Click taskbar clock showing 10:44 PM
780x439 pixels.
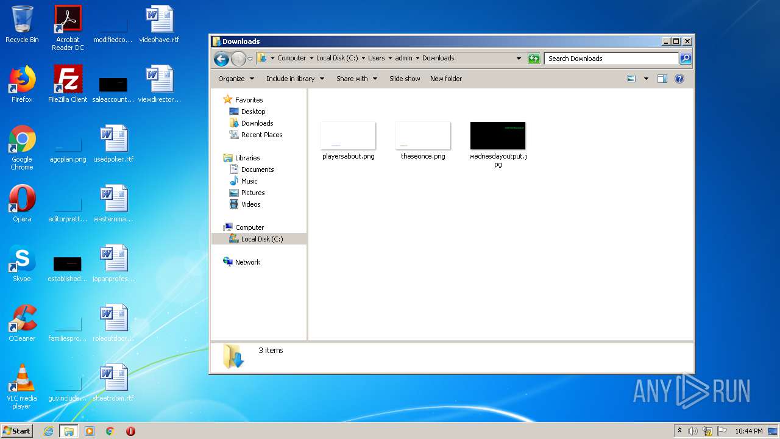coord(748,431)
